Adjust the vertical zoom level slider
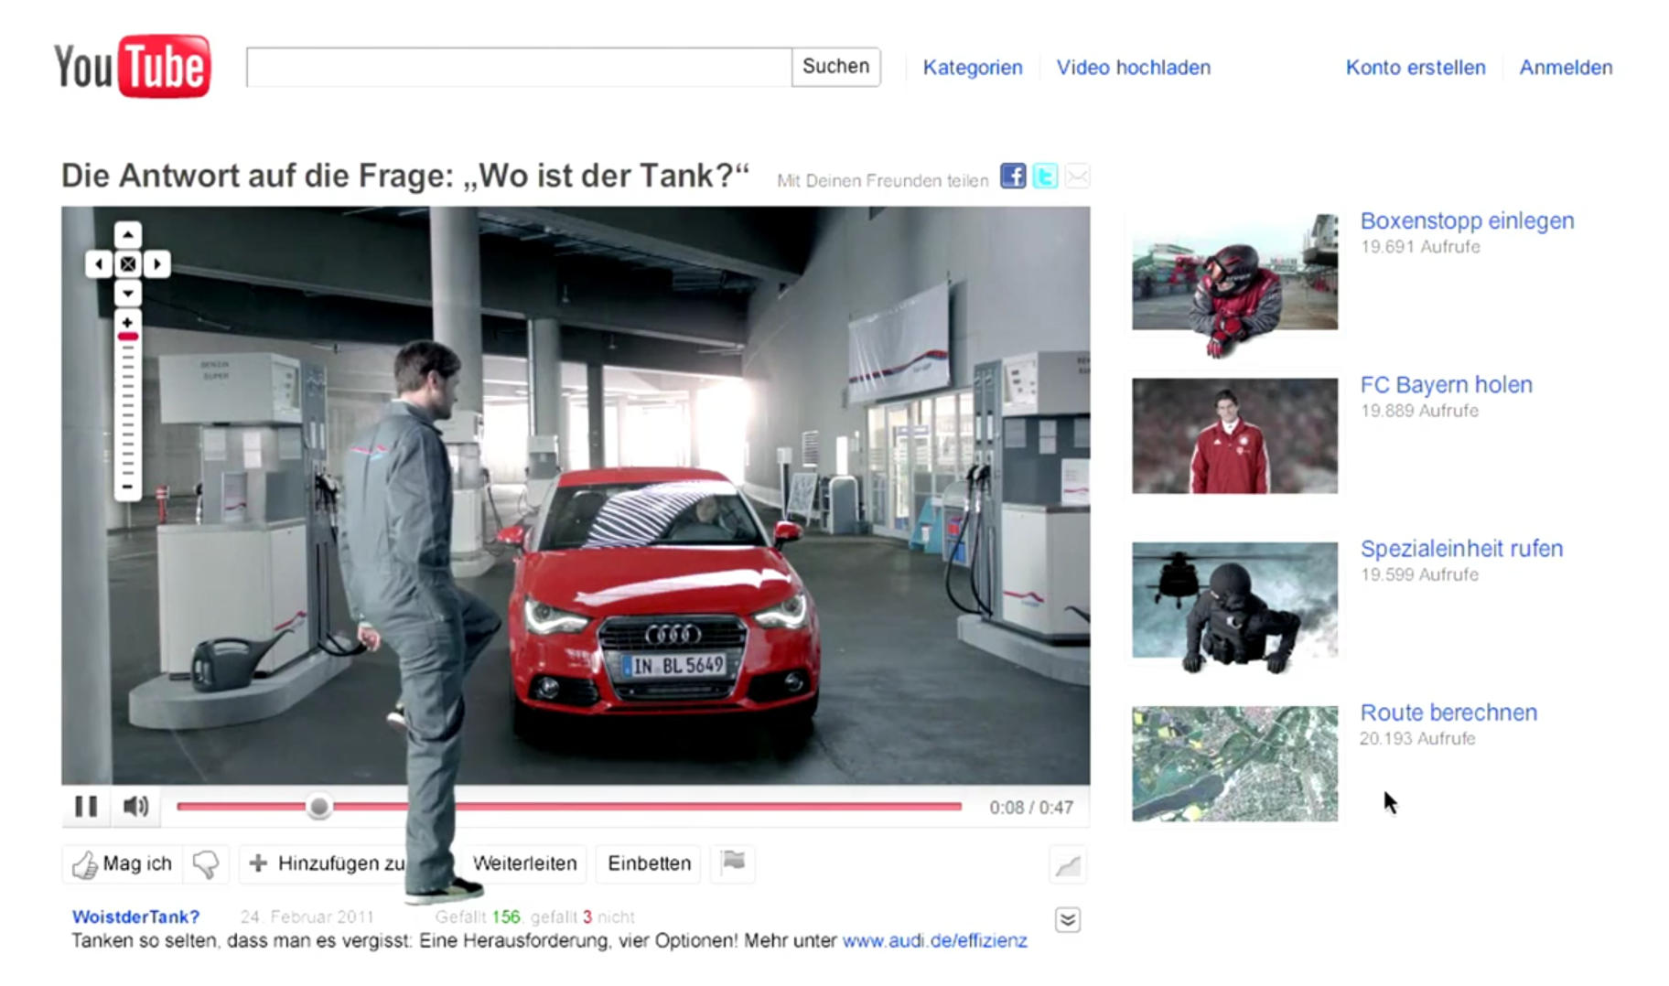Screen dimensions: 1669x986 click(x=128, y=337)
